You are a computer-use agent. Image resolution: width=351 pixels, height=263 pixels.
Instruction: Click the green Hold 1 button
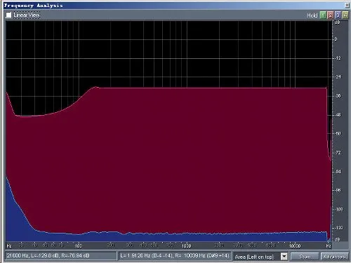click(323, 15)
